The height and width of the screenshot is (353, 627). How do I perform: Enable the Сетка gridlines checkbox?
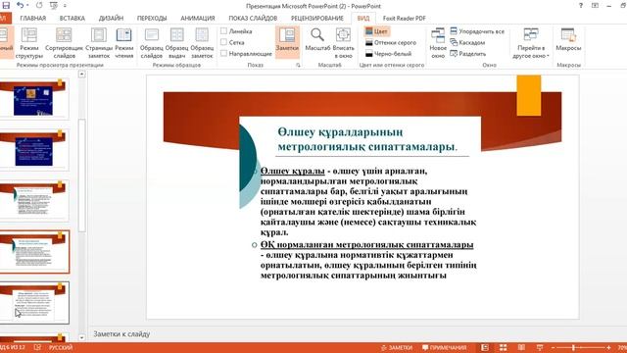tap(224, 42)
